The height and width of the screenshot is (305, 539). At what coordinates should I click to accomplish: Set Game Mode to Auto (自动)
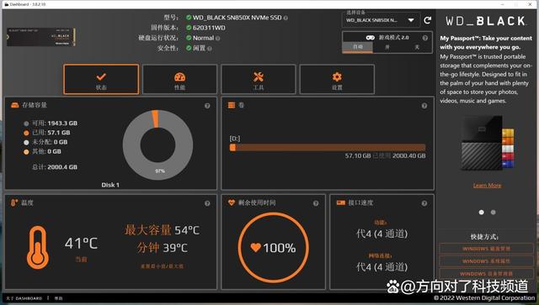pyautogui.click(x=358, y=47)
